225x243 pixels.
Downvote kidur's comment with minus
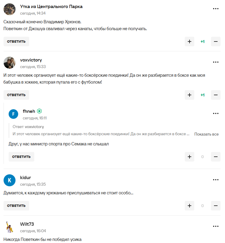(215, 206)
